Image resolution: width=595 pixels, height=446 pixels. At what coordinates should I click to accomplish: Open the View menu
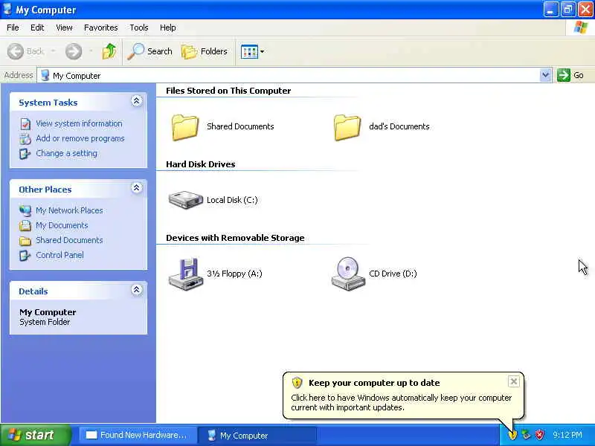(64, 28)
